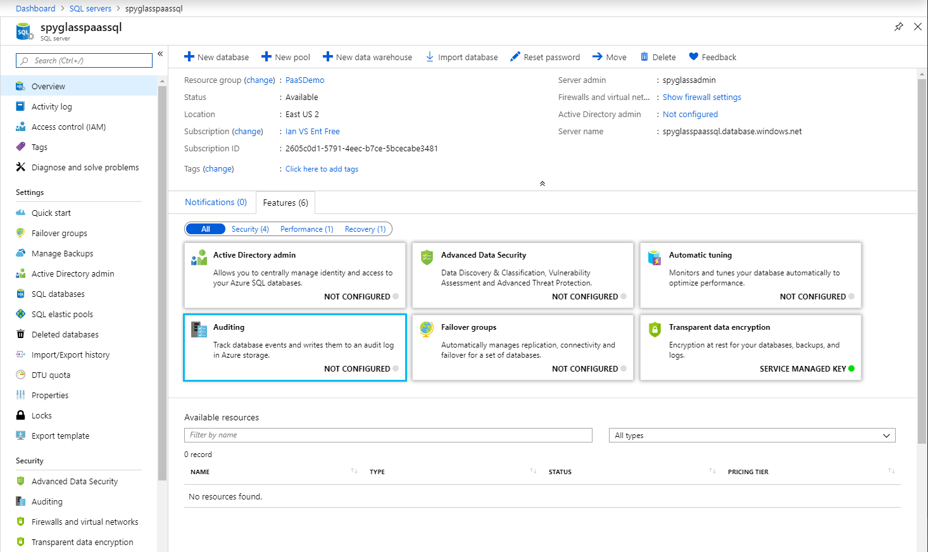Image resolution: width=928 pixels, height=552 pixels.
Task: Pin the spyglasspaassql blade
Action: [898, 27]
